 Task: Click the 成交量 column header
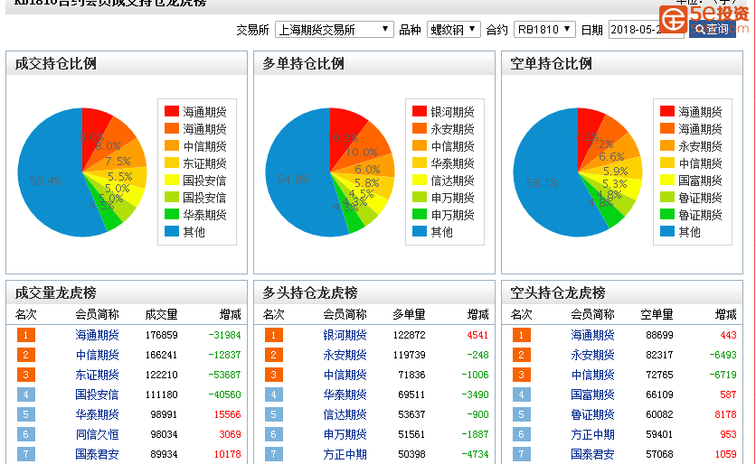(162, 314)
